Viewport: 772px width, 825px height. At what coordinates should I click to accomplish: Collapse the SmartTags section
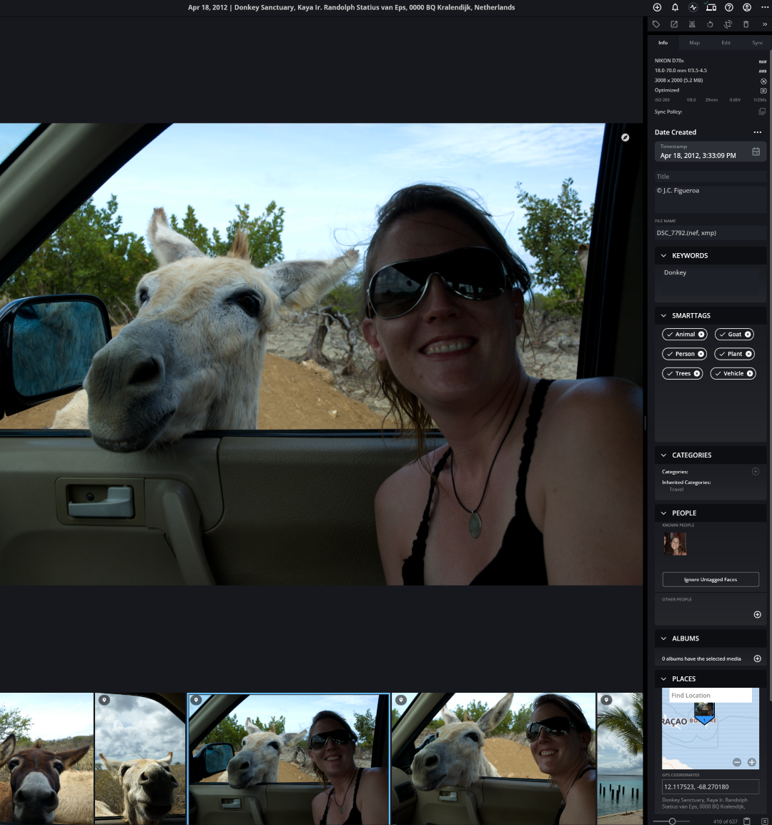pos(663,316)
